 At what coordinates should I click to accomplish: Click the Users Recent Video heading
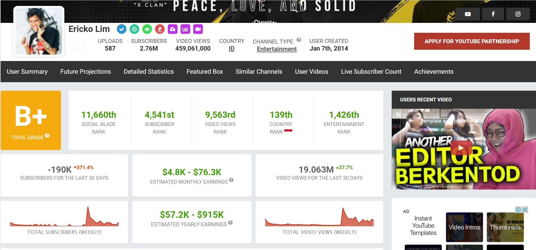coord(426,100)
